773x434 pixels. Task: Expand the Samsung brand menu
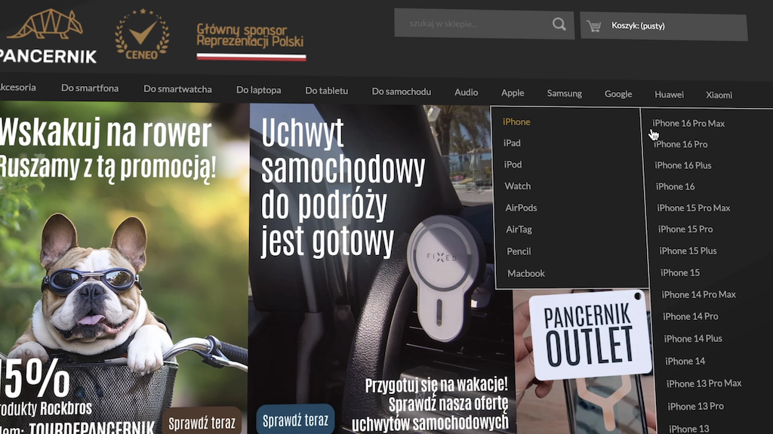(565, 93)
